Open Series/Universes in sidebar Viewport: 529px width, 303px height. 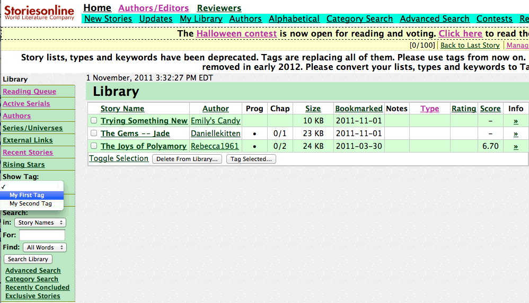(x=33, y=128)
